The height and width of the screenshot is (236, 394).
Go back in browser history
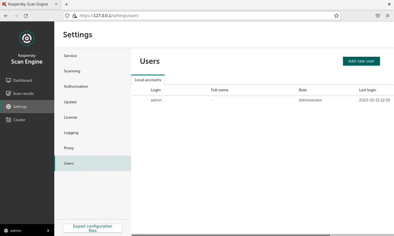pos(6,16)
